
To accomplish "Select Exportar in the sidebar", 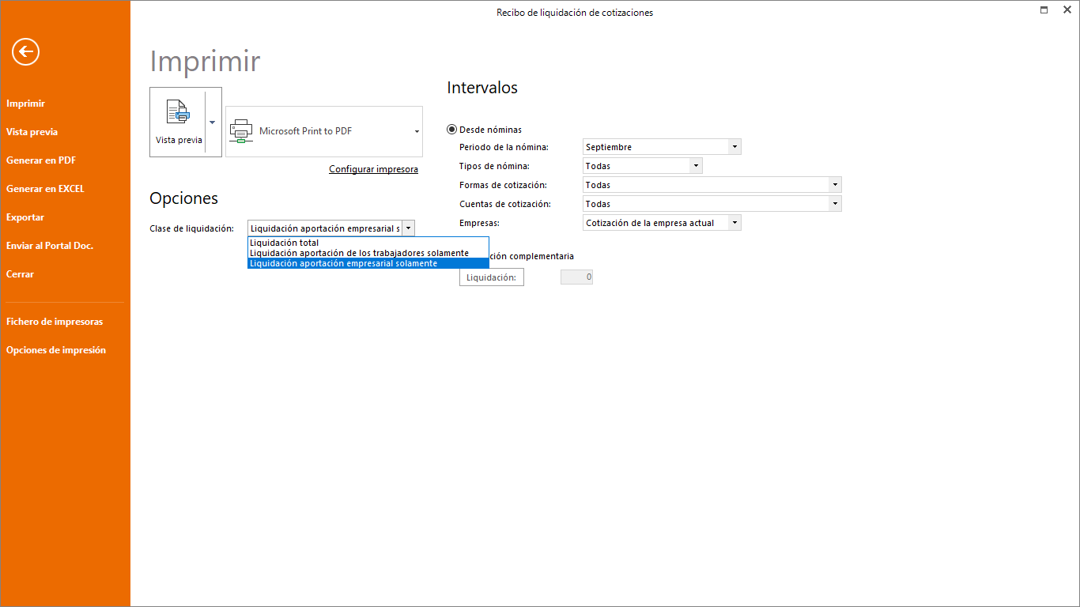I will coord(25,217).
